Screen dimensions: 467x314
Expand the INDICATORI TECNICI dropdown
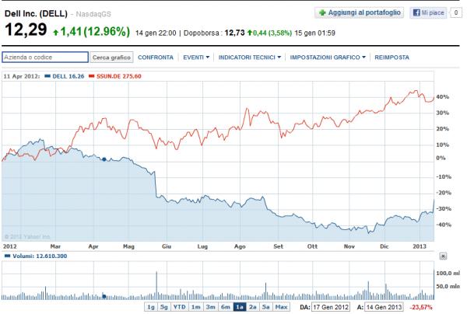(250, 58)
